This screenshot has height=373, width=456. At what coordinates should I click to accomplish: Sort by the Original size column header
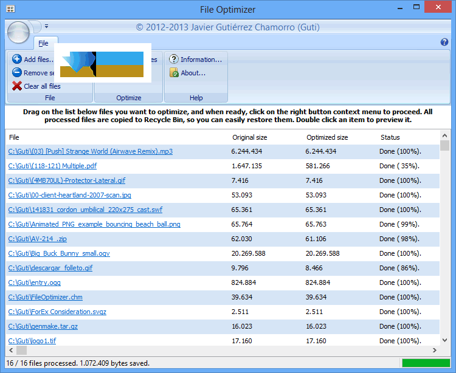click(x=249, y=137)
